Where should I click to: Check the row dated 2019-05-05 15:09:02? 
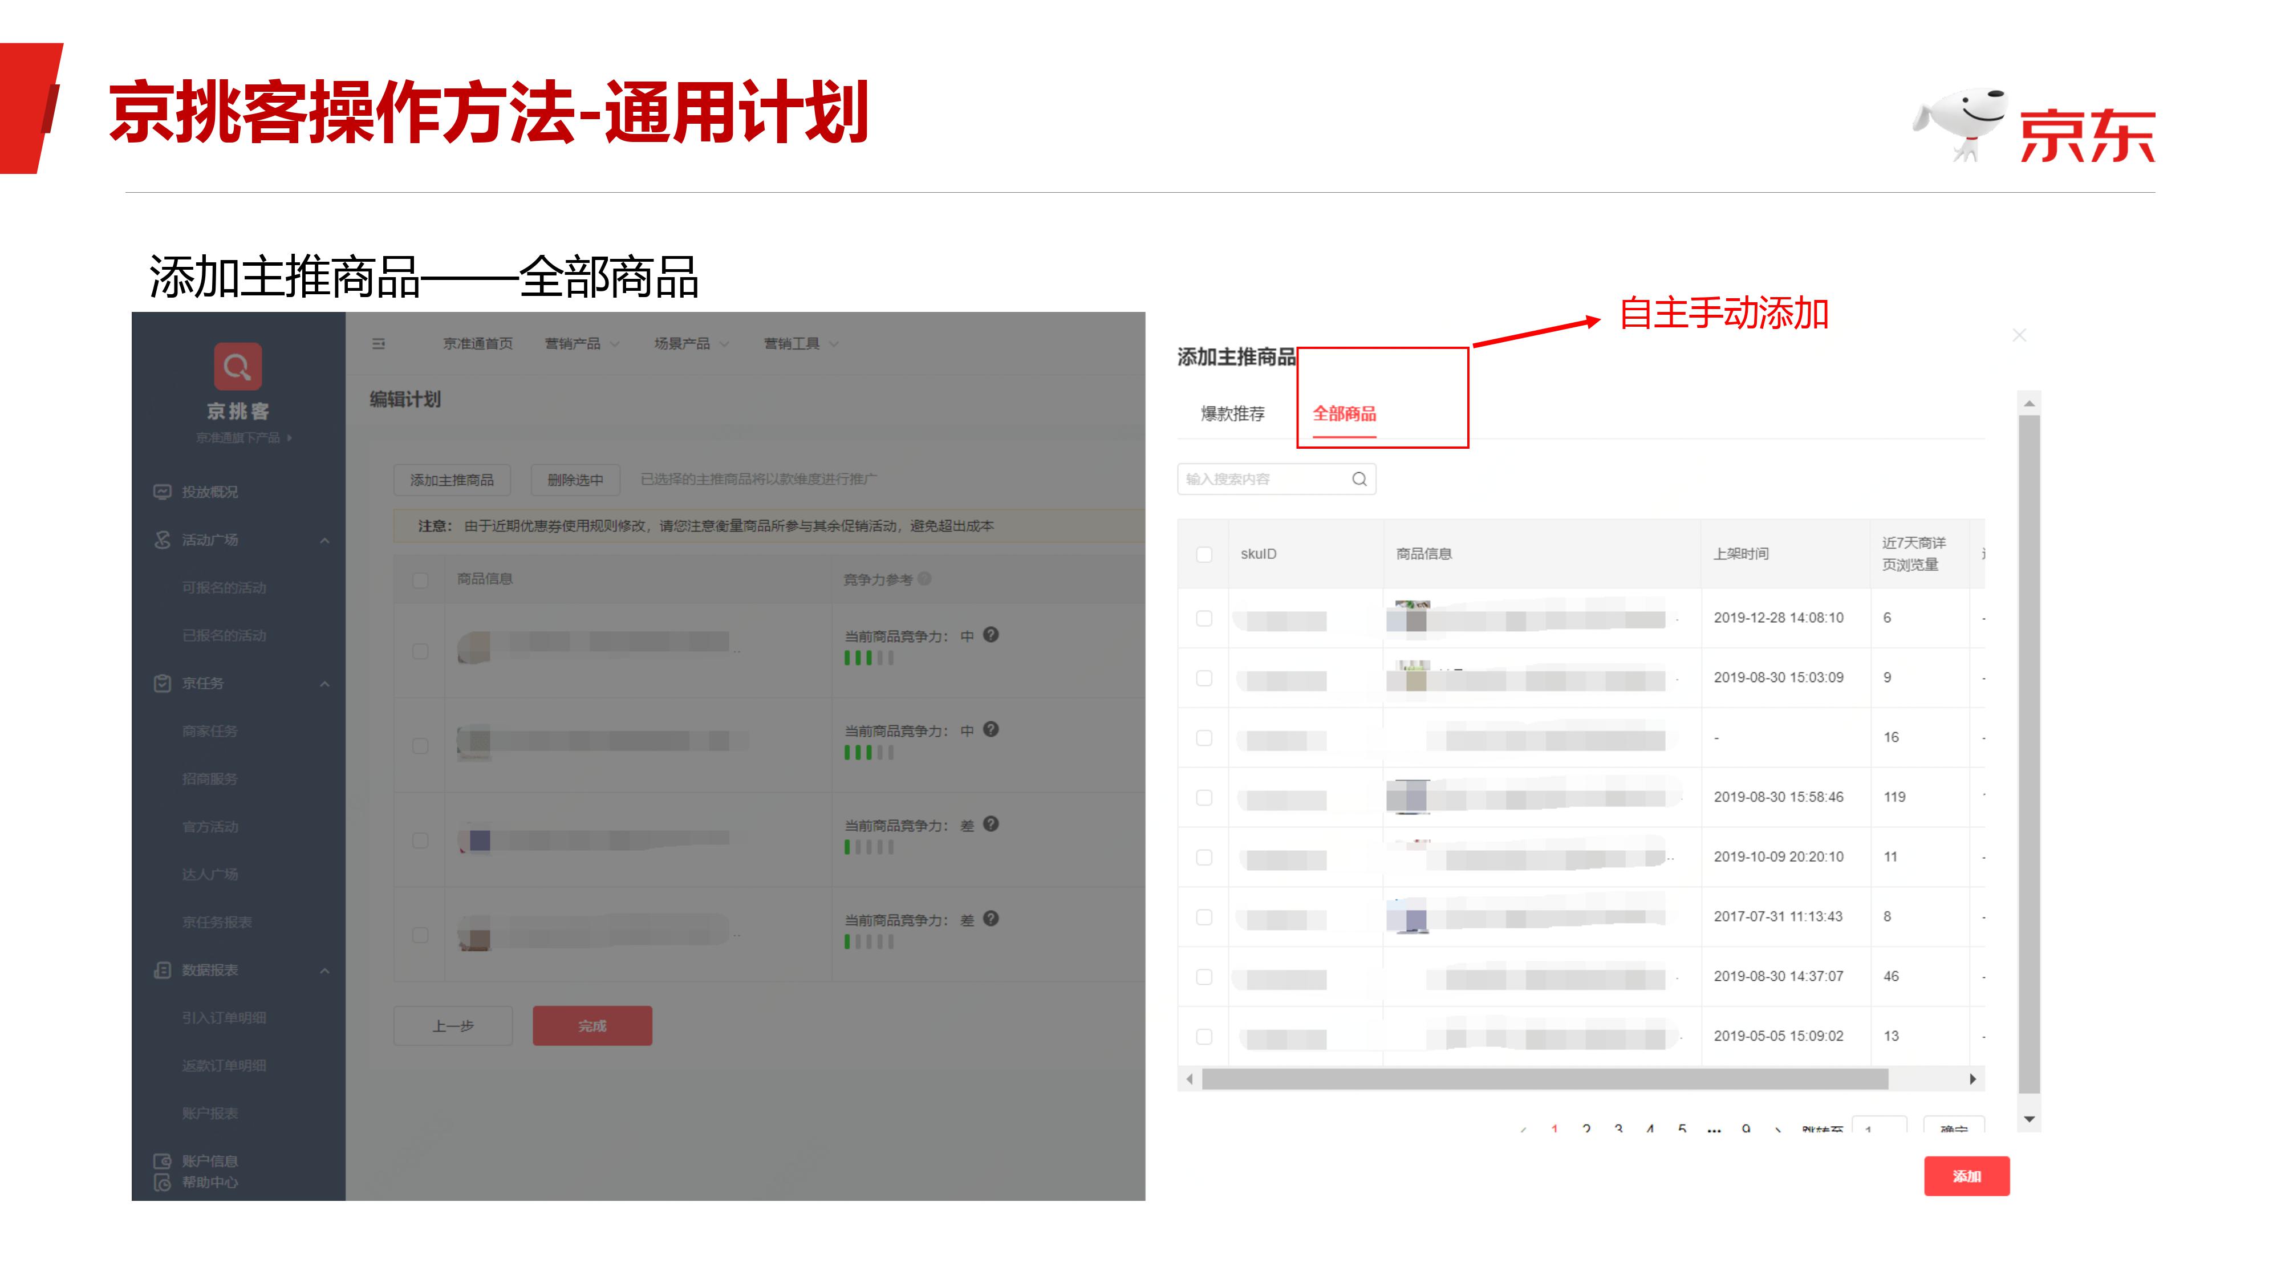1204,1036
